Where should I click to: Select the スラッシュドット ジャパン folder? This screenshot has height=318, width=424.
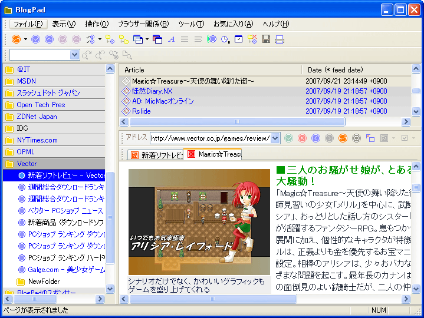pos(54,93)
